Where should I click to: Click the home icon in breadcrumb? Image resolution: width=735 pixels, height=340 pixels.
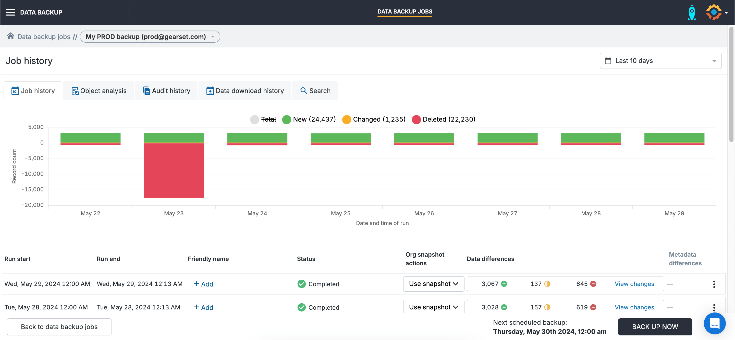[x=10, y=36]
